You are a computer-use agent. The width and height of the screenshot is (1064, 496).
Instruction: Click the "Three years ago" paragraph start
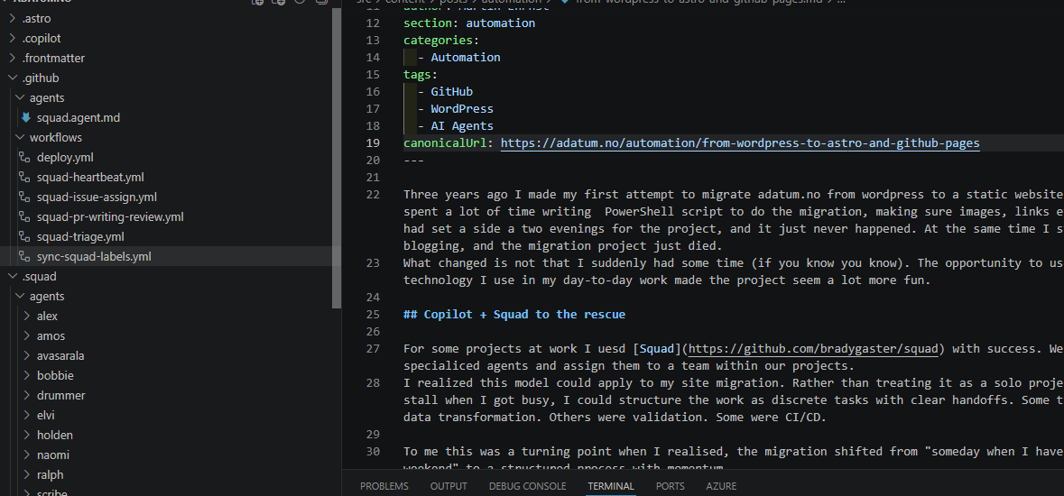click(455, 194)
